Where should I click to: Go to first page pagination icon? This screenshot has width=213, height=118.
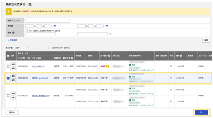click(x=34, y=48)
